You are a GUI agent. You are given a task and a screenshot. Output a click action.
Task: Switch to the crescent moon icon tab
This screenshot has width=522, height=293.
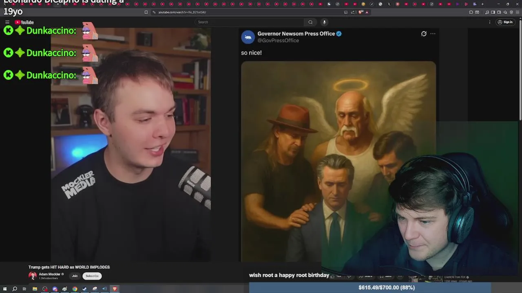click(329, 4)
